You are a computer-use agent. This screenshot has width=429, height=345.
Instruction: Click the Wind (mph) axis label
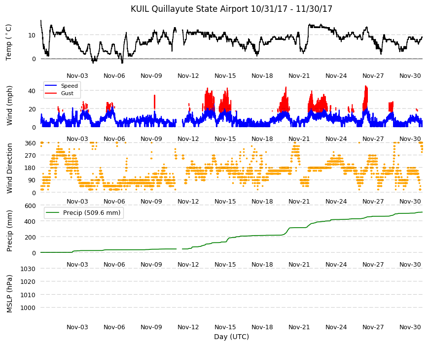coord(9,105)
